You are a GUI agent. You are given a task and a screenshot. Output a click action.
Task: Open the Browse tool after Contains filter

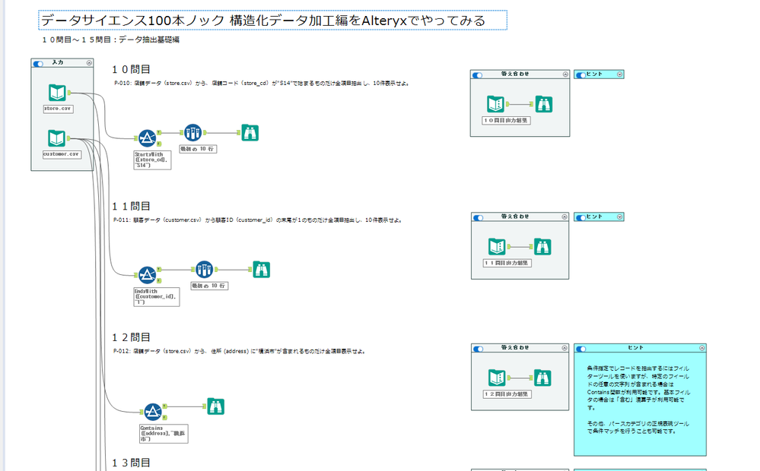click(x=216, y=406)
